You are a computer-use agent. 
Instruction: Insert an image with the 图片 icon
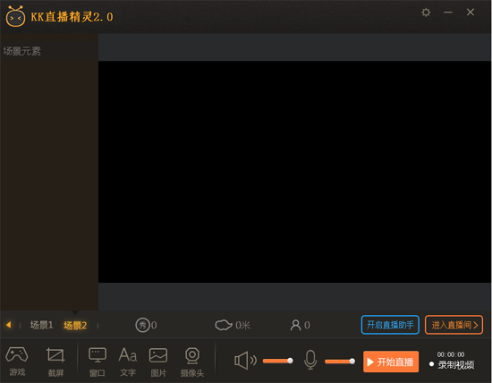[x=158, y=362]
